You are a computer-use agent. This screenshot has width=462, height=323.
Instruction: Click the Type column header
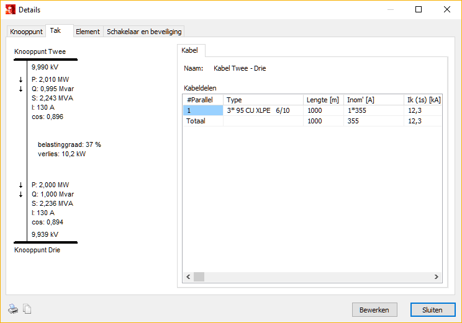263,100
